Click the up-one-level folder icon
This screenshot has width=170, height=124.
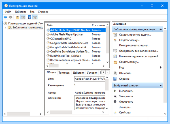pos(17,17)
